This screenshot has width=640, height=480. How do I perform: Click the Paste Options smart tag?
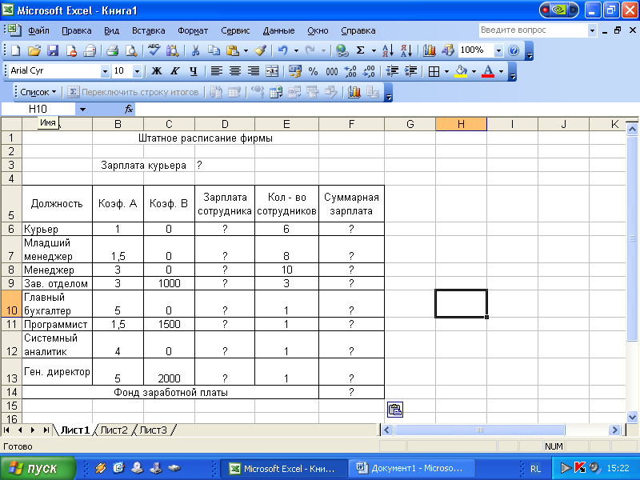pyautogui.click(x=395, y=410)
